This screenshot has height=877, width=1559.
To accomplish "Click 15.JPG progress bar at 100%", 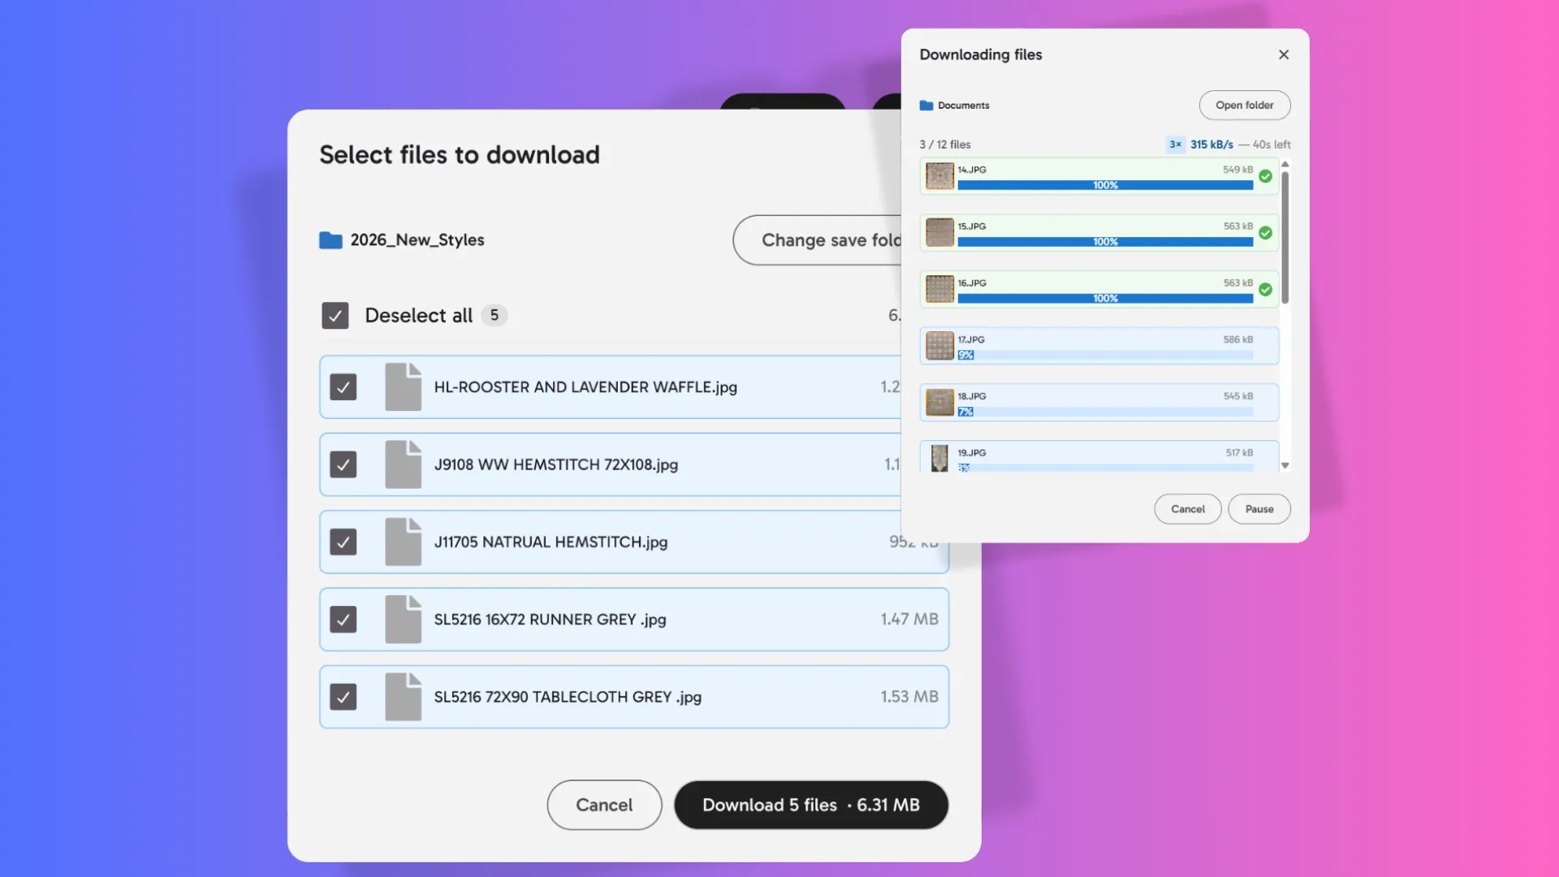I will pyautogui.click(x=1105, y=242).
